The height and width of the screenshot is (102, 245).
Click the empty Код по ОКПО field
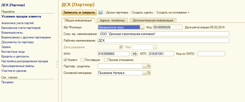click(211, 54)
